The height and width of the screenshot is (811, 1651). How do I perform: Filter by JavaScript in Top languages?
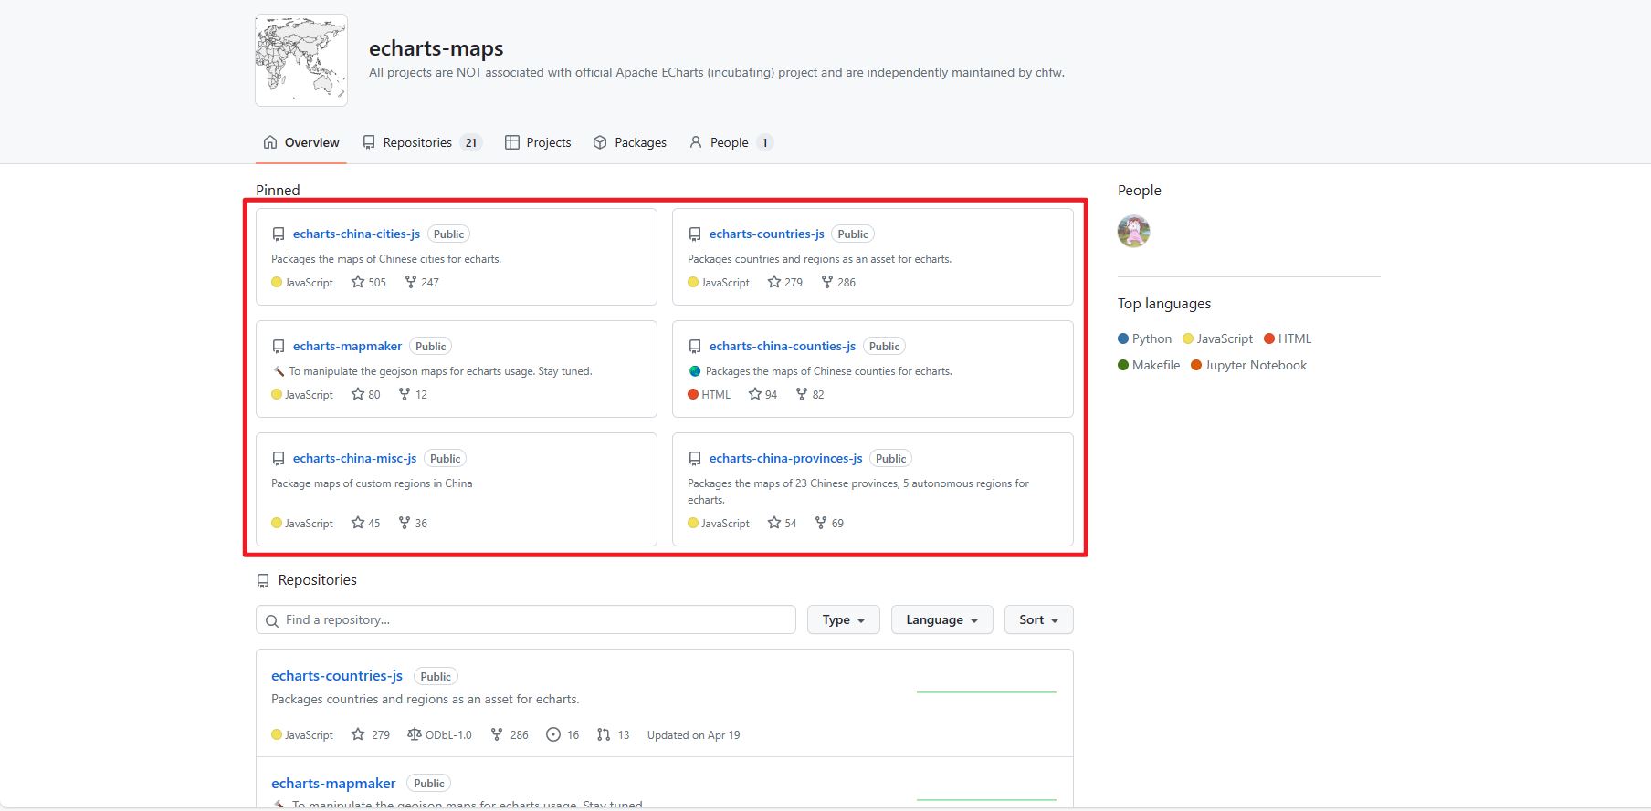[x=1218, y=338]
